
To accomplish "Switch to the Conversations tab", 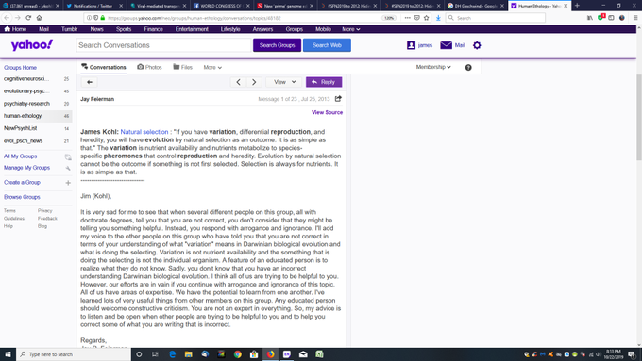I will pos(104,67).
